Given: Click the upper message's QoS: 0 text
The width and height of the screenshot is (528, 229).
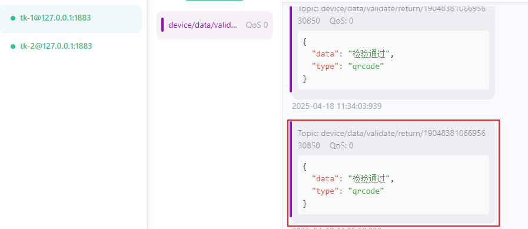Looking at the screenshot, I should coord(341,21).
